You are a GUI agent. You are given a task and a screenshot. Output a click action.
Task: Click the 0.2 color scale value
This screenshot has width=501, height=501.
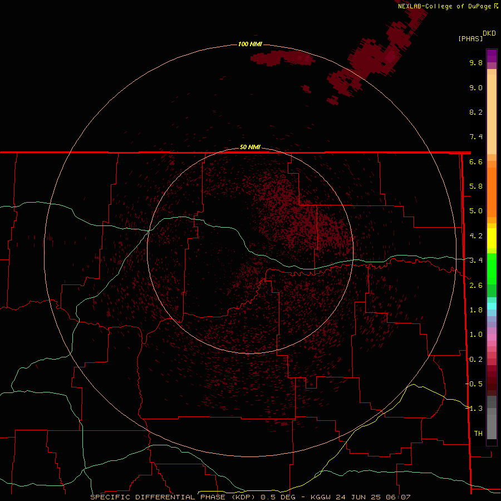tap(476, 360)
